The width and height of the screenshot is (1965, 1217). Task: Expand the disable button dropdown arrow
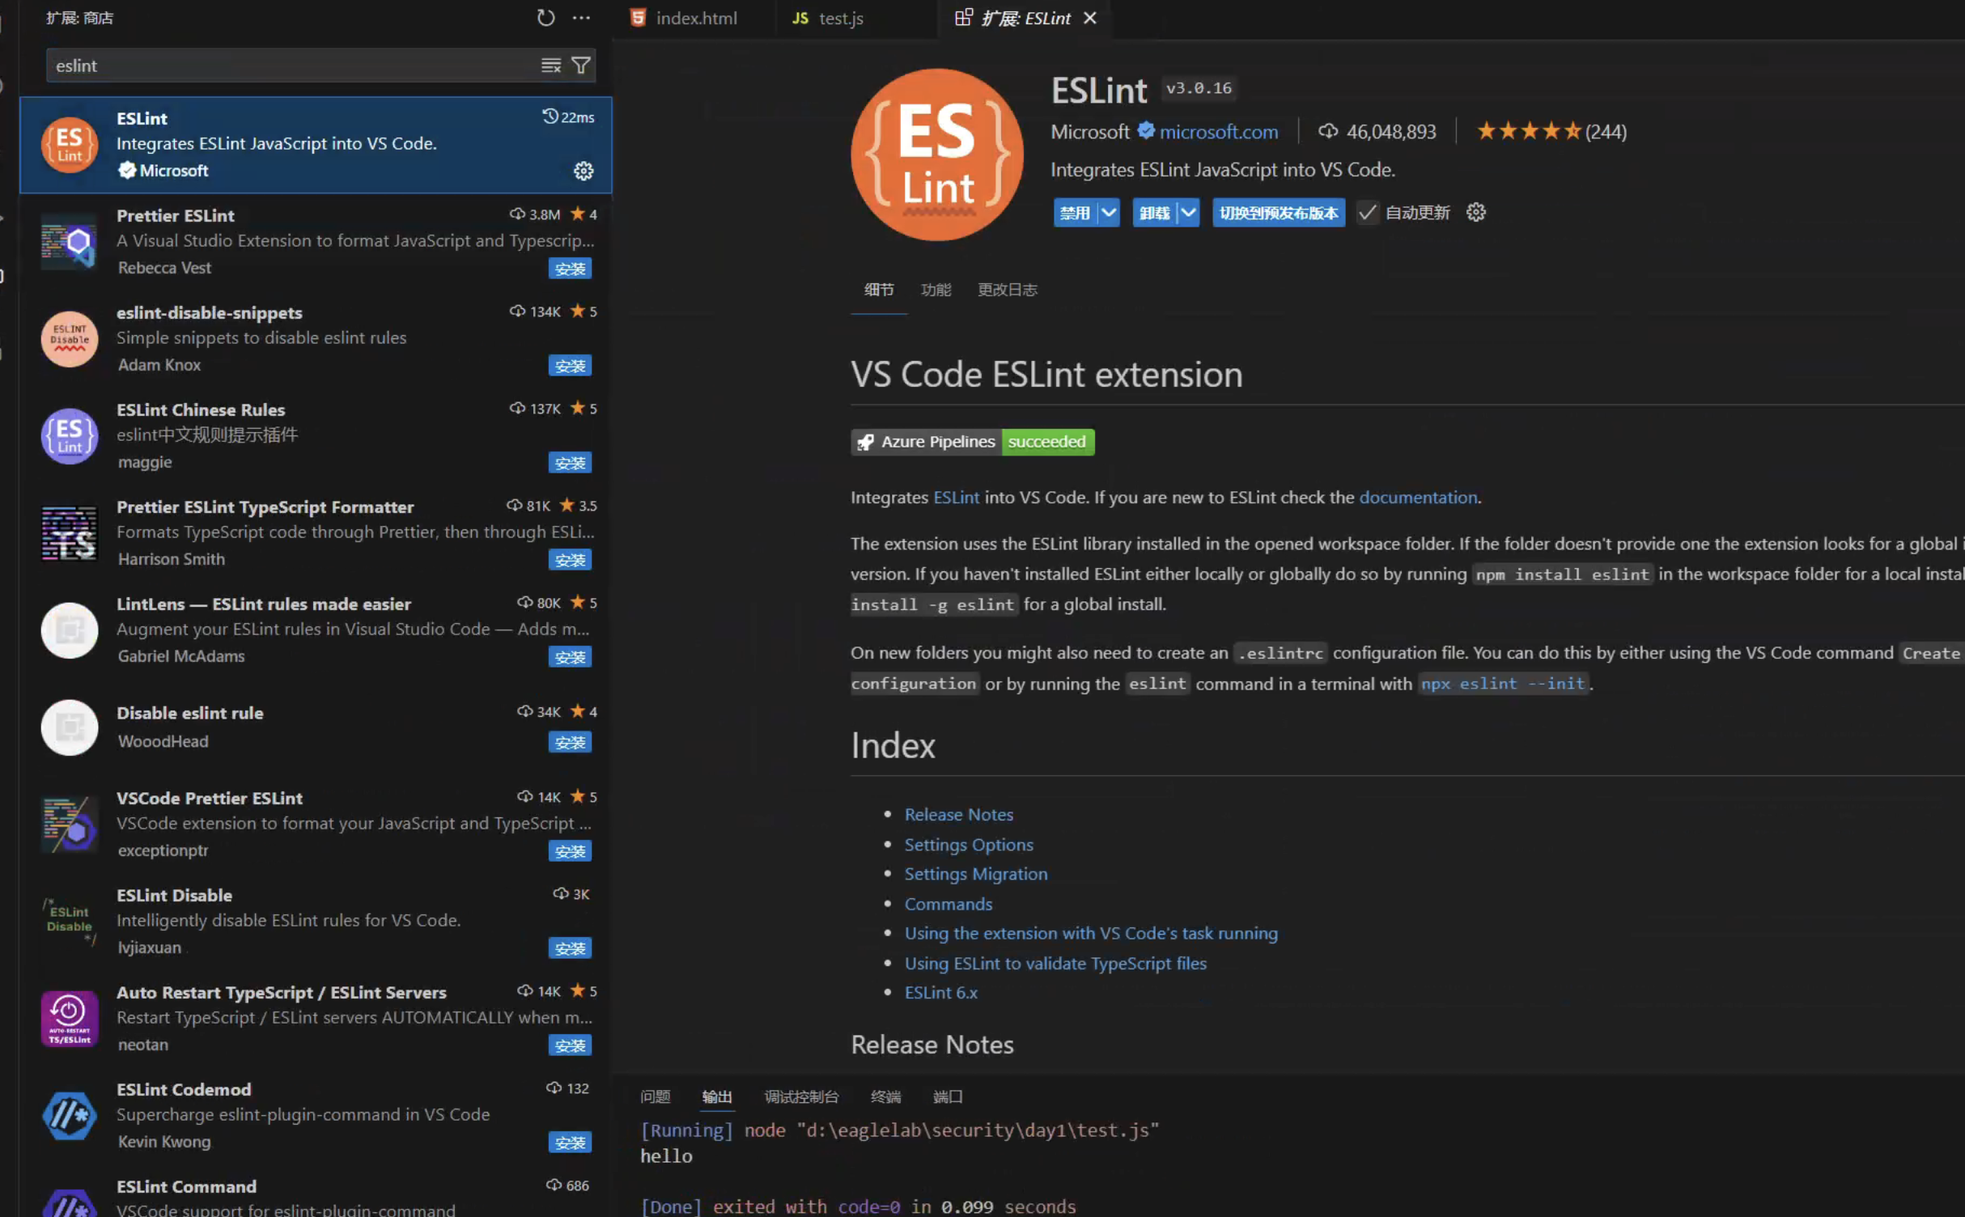tap(1109, 213)
